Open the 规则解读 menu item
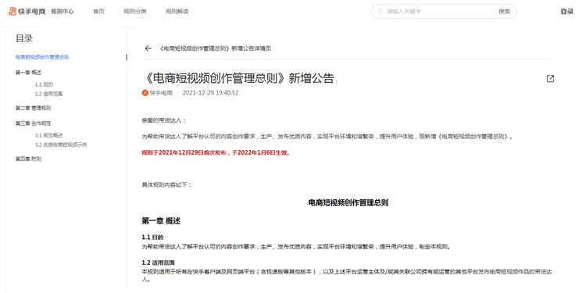This screenshot has width=586, height=293. (177, 12)
